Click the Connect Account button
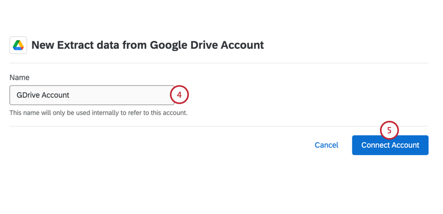Viewport: 443px width, 214px height. click(x=390, y=145)
